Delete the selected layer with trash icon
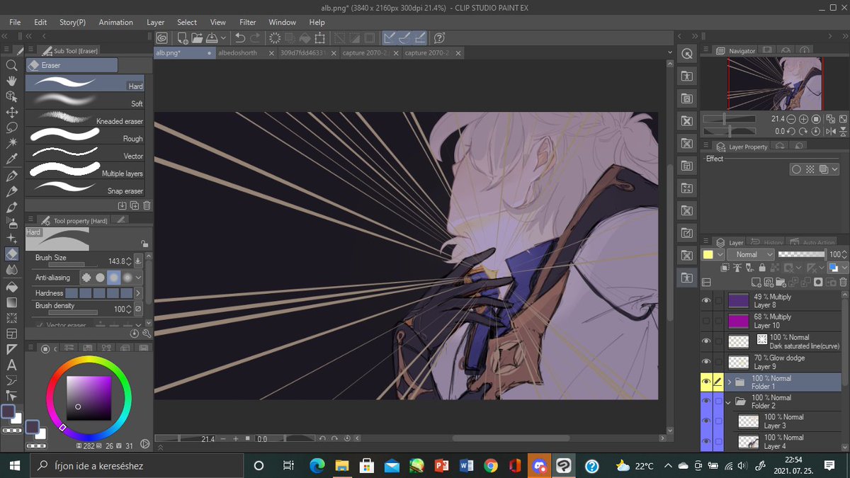 (x=843, y=281)
